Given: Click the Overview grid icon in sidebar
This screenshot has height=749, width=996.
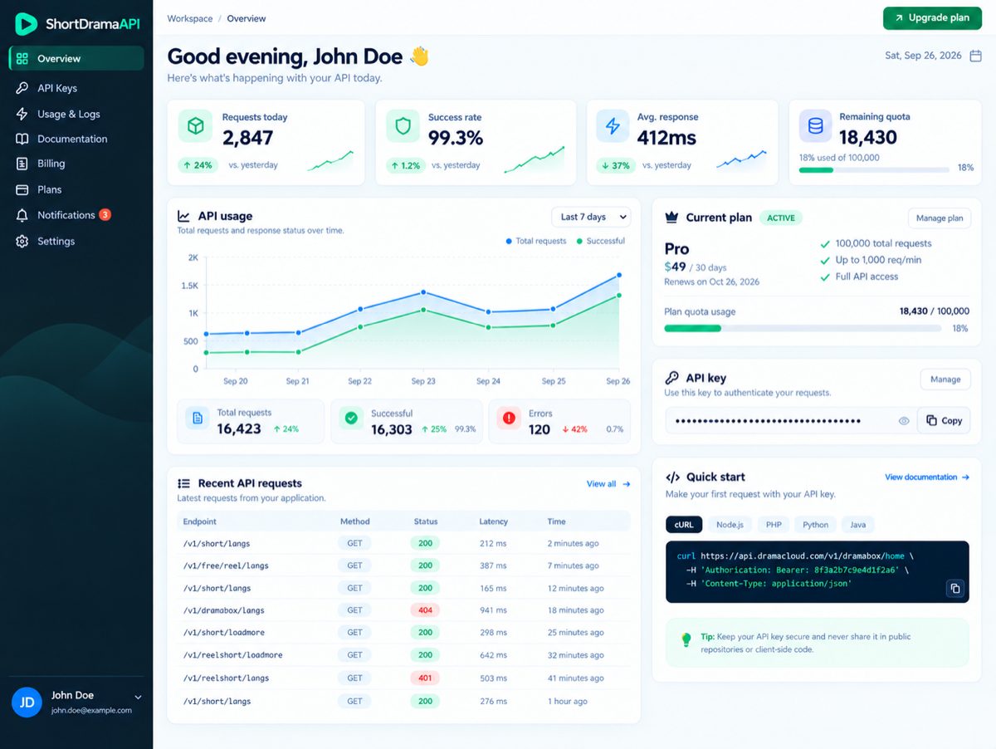Looking at the screenshot, I should click(x=22, y=59).
